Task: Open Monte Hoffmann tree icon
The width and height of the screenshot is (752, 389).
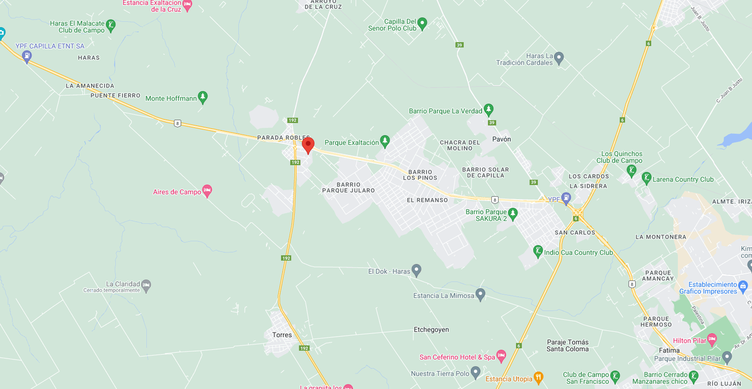Action: tap(203, 97)
